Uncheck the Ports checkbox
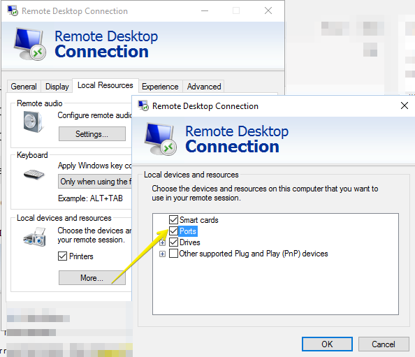Screen dimensions: 415x357 (173, 231)
